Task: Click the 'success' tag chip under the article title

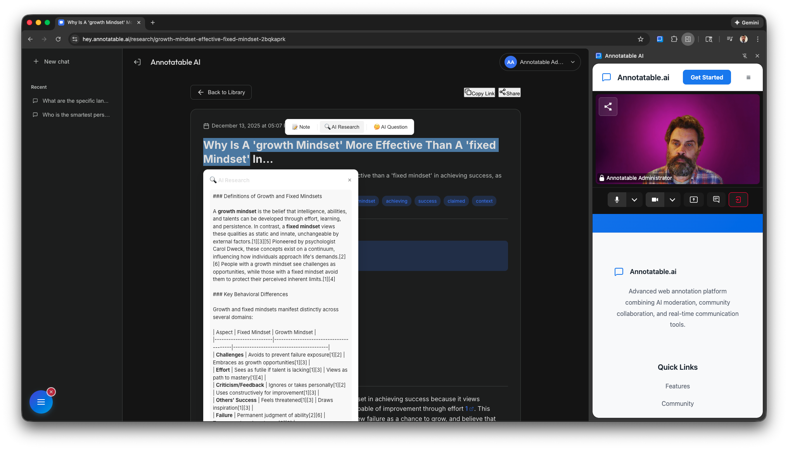Action: pyautogui.click(x=427, y=201)
